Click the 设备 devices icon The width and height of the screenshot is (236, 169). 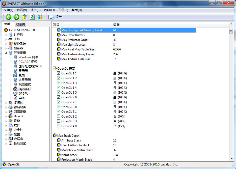tap(11, 121)
